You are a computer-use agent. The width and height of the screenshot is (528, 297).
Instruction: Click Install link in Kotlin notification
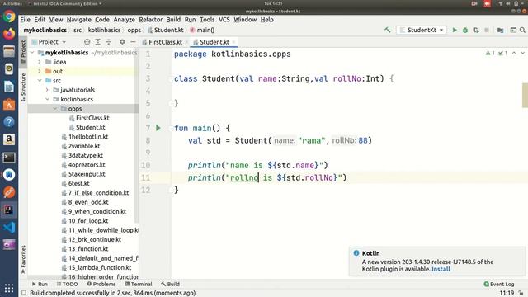click(441, 269)
